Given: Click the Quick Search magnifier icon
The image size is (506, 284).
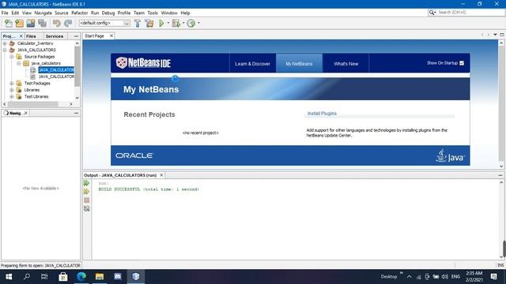Looking at the screenshot, I should (432, 13).
